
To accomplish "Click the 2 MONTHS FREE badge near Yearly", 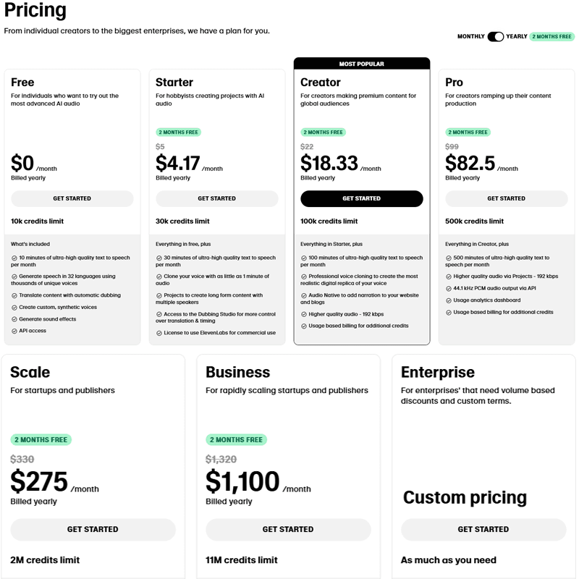I will pyautogui.click(x=552, y=36).
